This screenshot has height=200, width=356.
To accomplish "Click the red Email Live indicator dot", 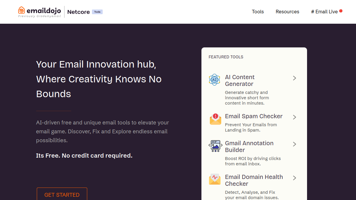I will 341,11.
